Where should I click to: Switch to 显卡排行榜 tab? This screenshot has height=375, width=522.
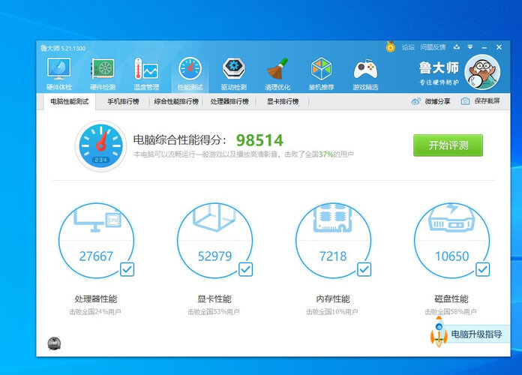point(283,101)
